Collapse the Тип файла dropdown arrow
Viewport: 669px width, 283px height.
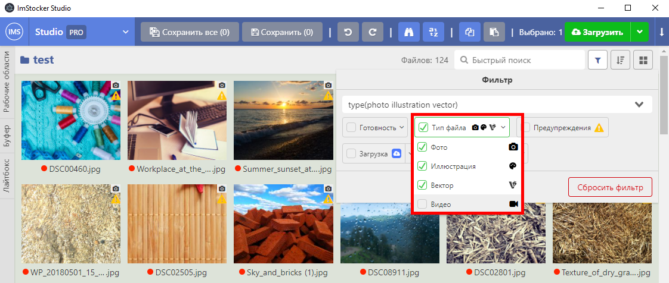tap(503, 127)
